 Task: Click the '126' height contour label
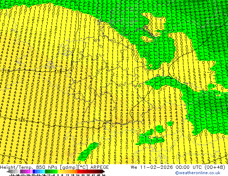click(22, 120)
